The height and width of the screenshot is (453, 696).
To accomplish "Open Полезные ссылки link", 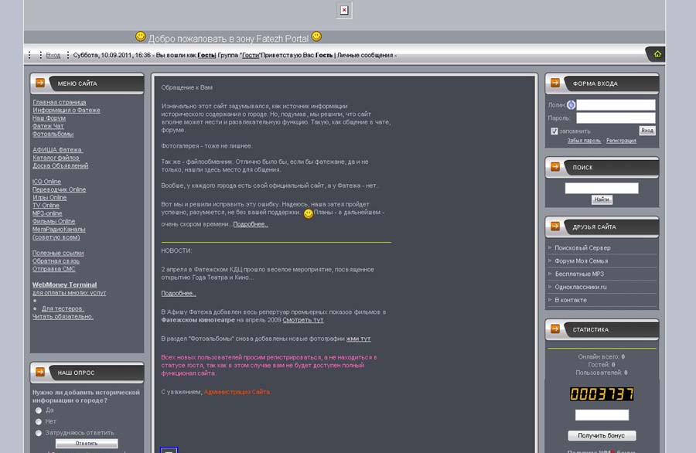I will tap(58, 253).
